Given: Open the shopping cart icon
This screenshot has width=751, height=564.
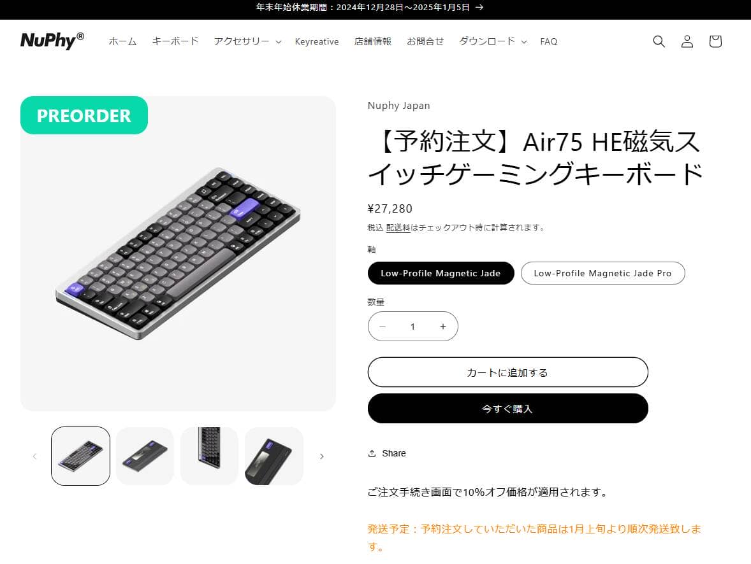Looking at the screenshot, I should pos(715,41).
